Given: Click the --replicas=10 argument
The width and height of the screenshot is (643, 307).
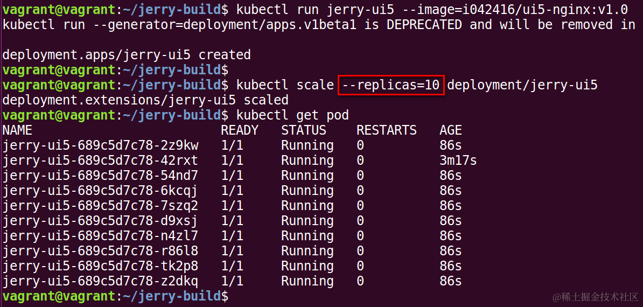Looking at the screenshot, I should (391, 85).
